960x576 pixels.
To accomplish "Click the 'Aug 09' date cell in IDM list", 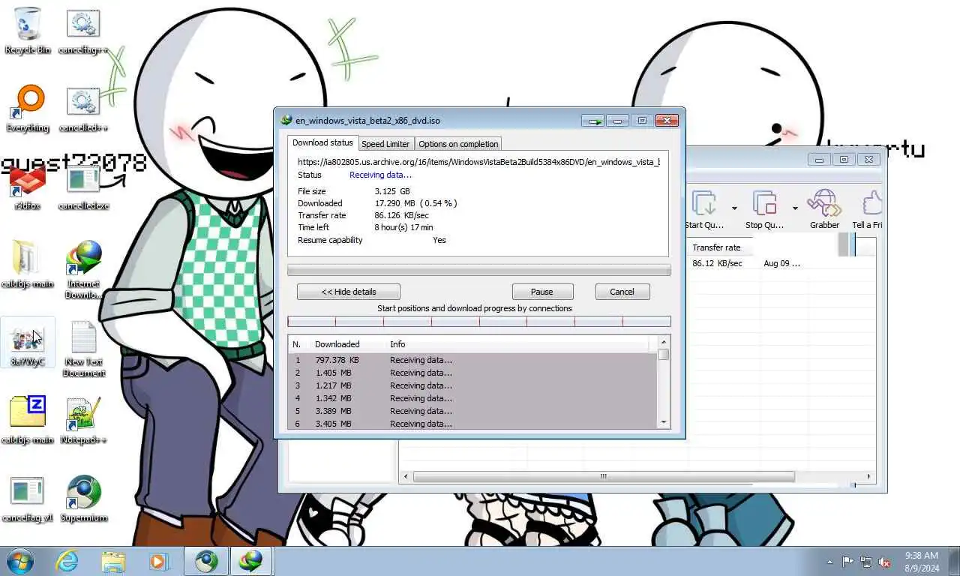I will [x=781, y=263].
